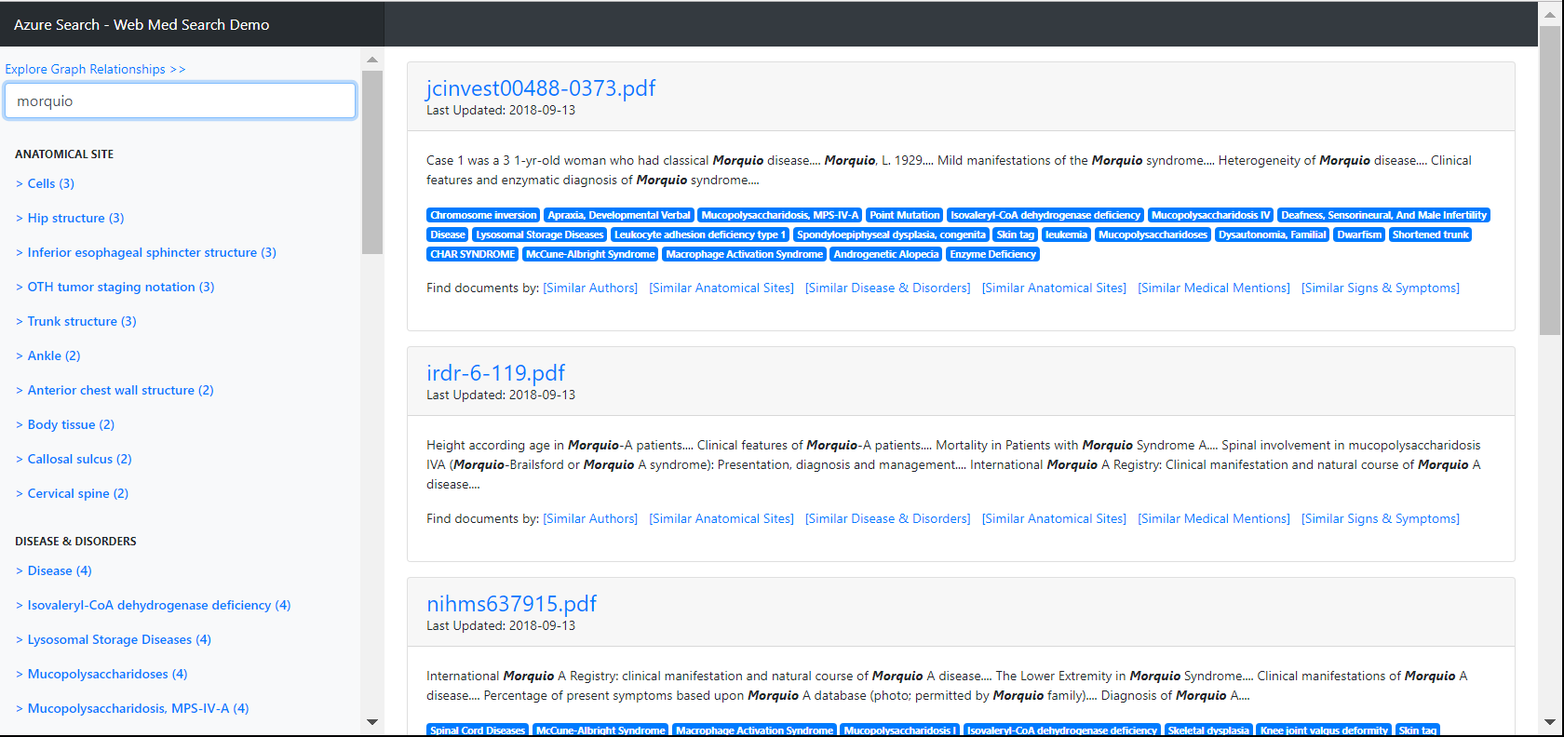Image resolution: width=1564 pixels, height=737 pixels.
Task: Click Androgenetic Alopecia tag
Action: [x=886, y=254]
